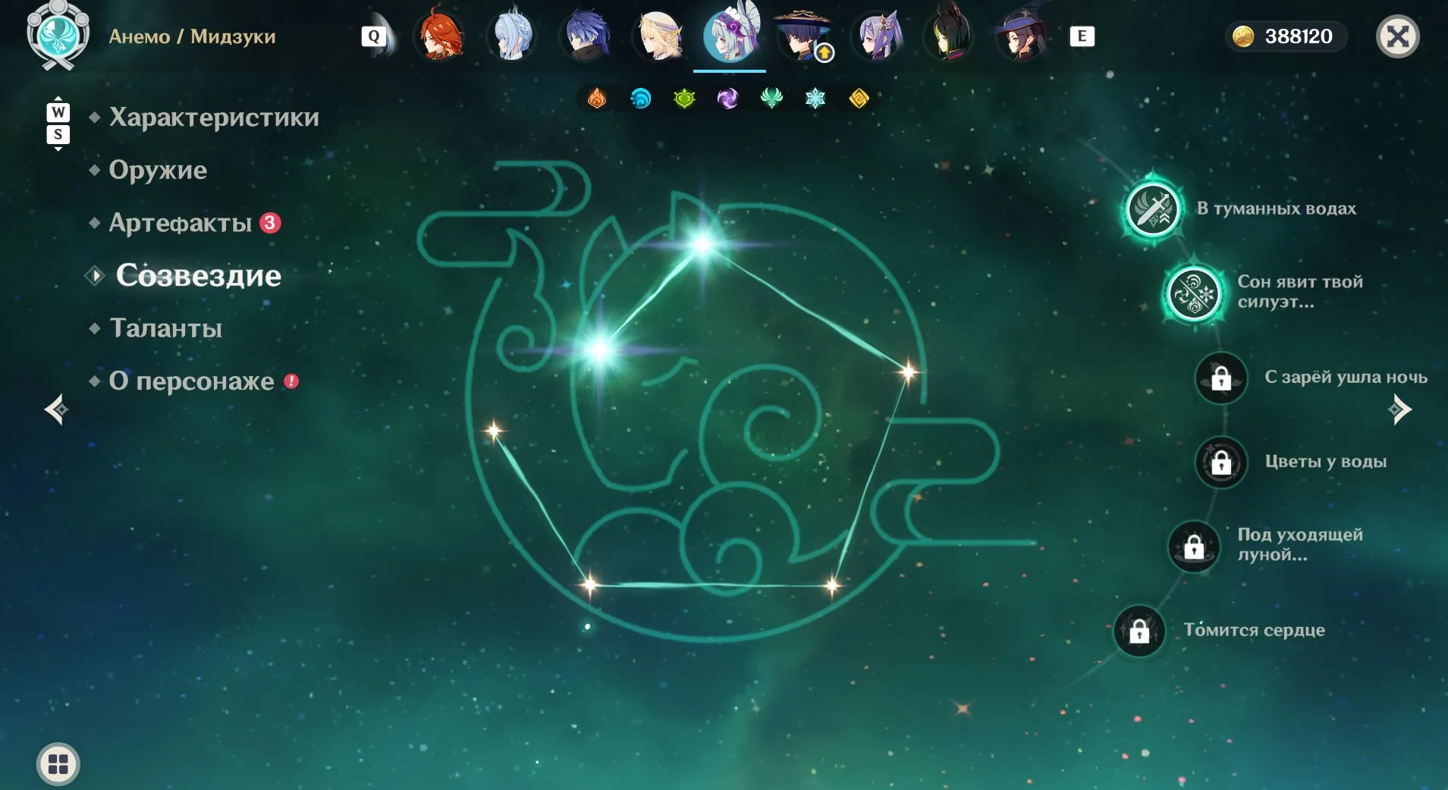Click the S down-navigation key hint
The image size is (1448, 790).
pos(58,135)
